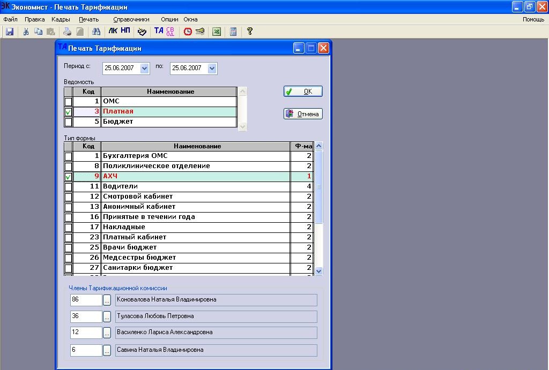Click Тип формы scrollbar up arrow
The image size is (549, 370).
(318, 146)
